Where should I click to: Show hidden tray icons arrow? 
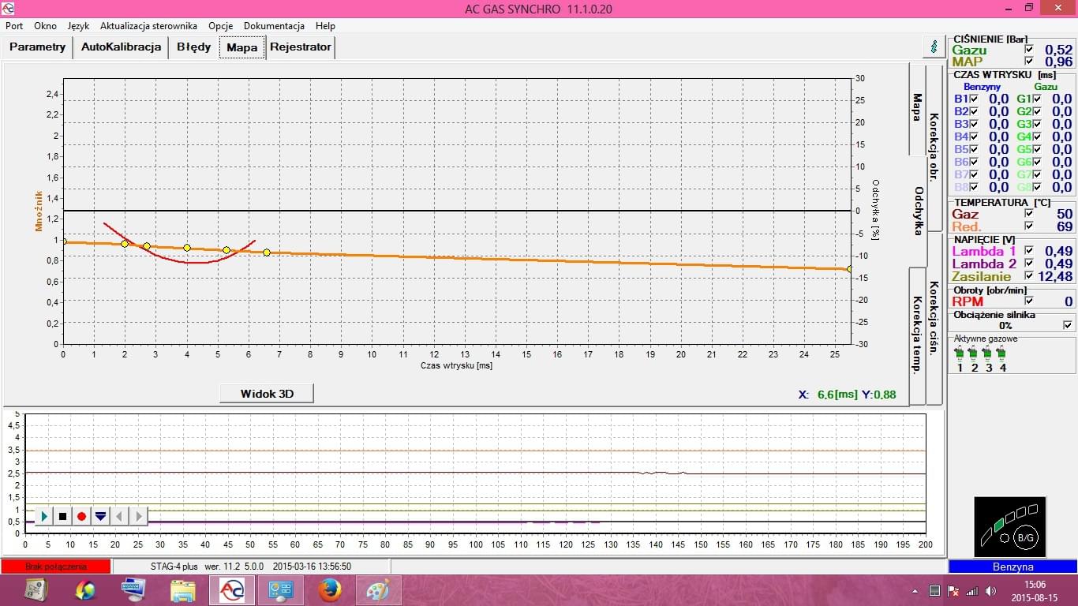click(x=915, y=590)
